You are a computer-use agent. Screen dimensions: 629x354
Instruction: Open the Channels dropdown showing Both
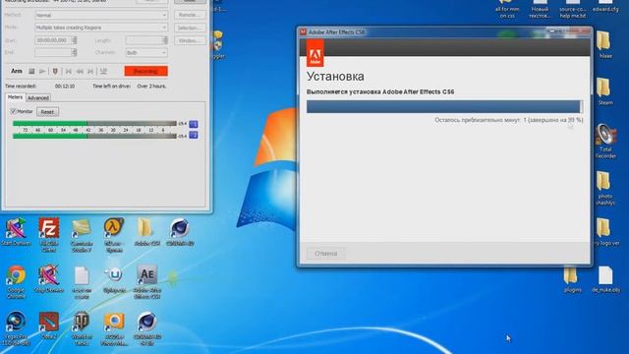click(x=146, y=52)
